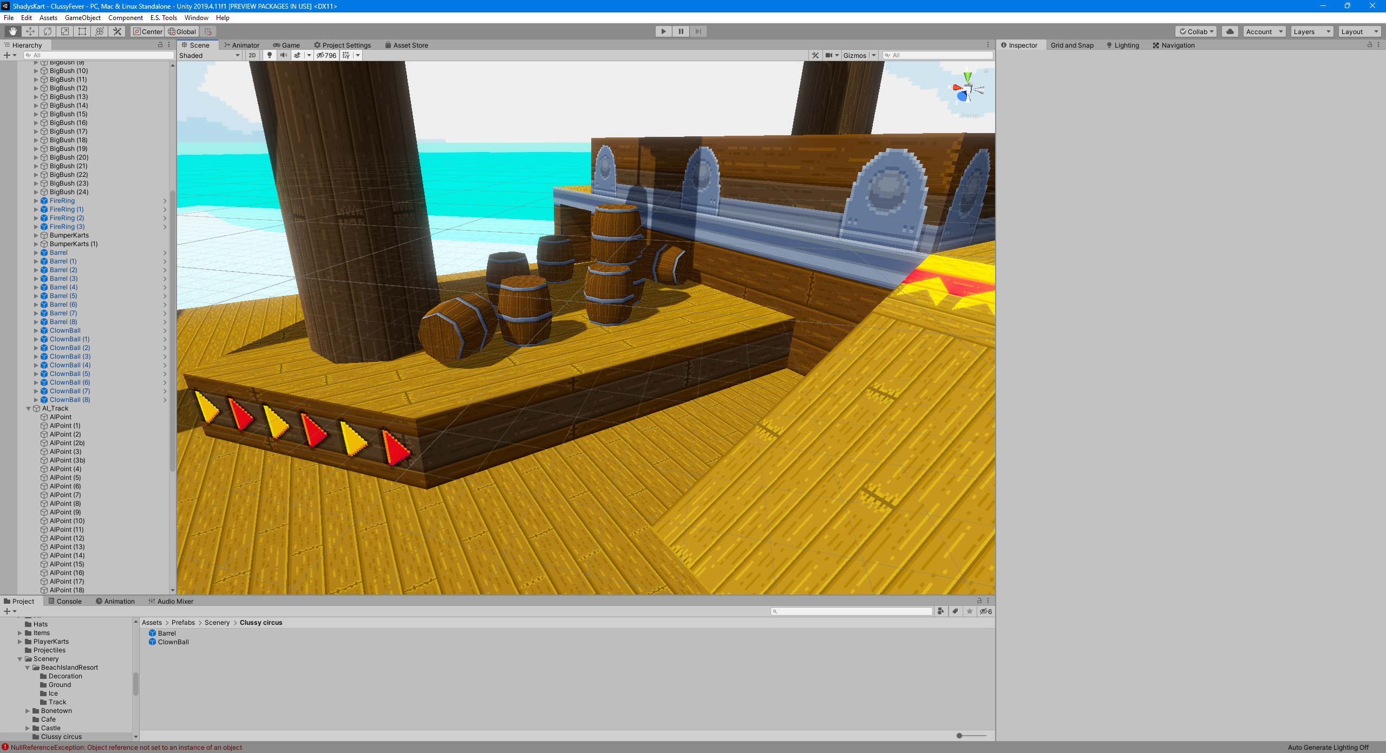
Task: Click the cloud services icon
Action: click(1230, 31)
